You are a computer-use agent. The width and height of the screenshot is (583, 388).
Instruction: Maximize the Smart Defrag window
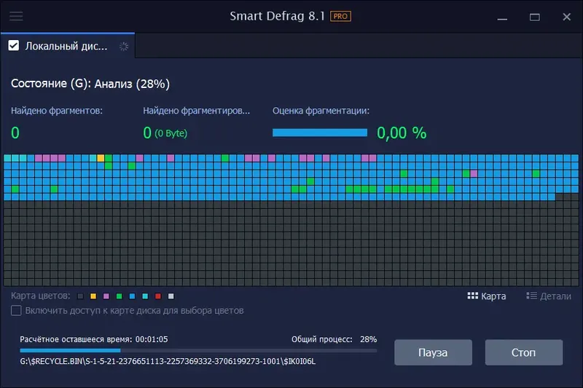coord(535,17)
